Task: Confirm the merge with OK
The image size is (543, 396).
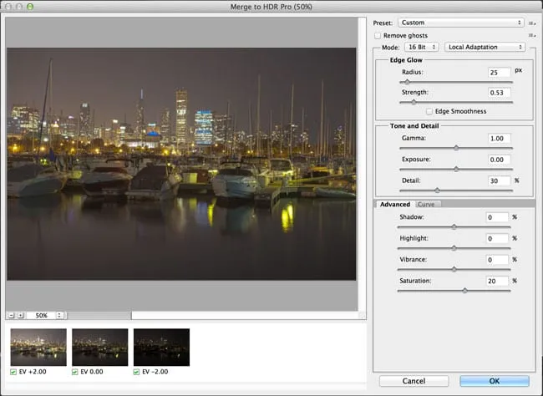Action: [495, 381]
